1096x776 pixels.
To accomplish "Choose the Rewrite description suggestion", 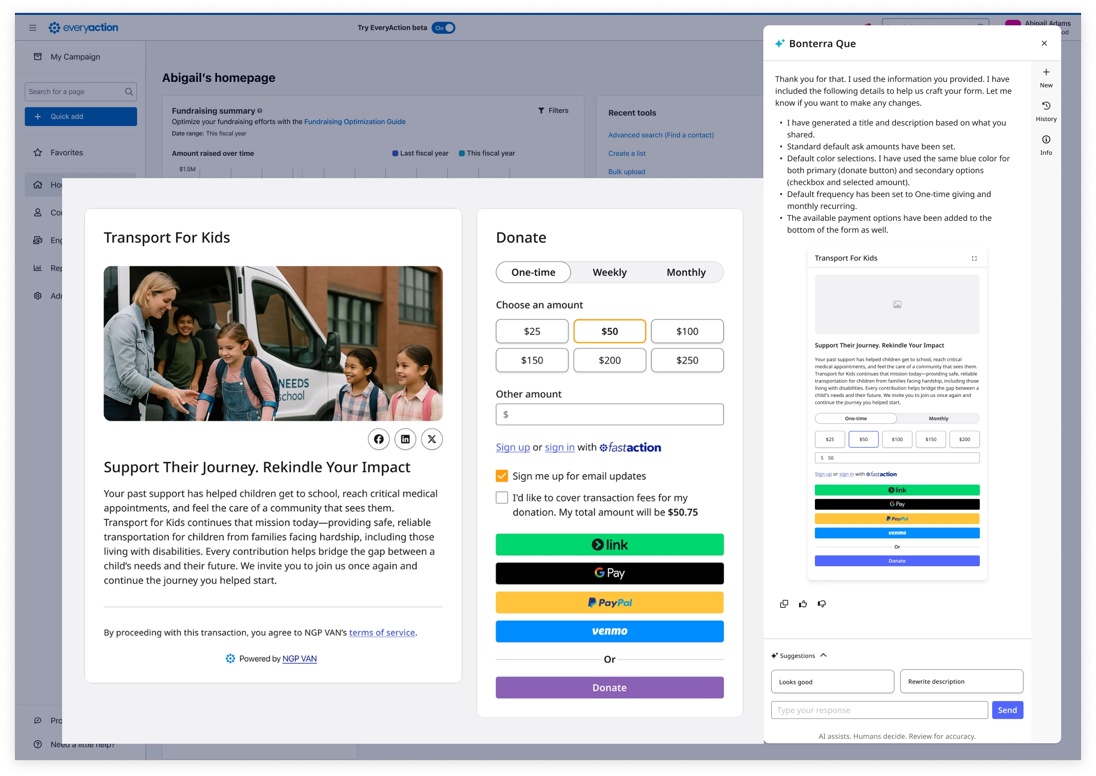I will point(961,682).
